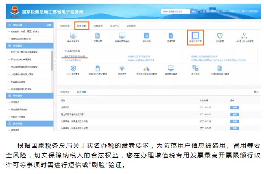Click 查看 button for the 2021-08-25 row
This screenshot has height=174, width=264.
pyautogui.click(x=235, y=107)
